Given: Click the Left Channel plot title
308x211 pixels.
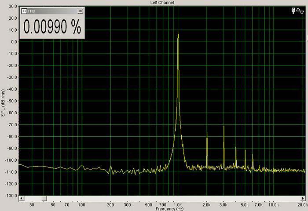Looking at the screenshot, I should click(162, 3).
